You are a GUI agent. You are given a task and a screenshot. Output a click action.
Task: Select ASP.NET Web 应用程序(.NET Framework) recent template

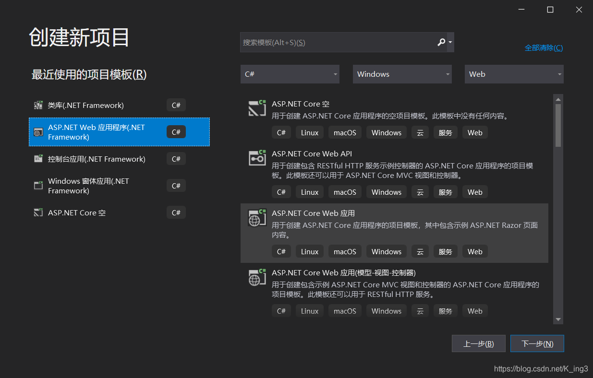click(120, 132)
